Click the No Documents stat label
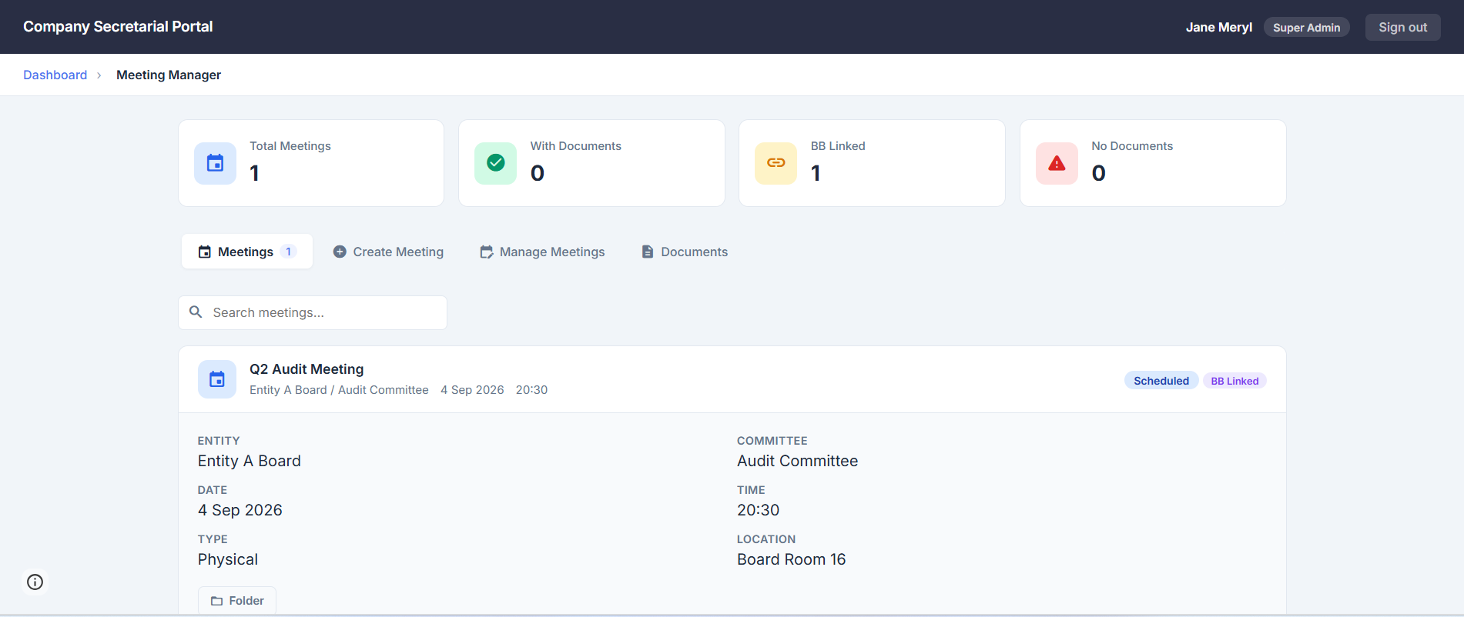The height and width of the screenshot is (617, 1464). tap(1132, 146)
